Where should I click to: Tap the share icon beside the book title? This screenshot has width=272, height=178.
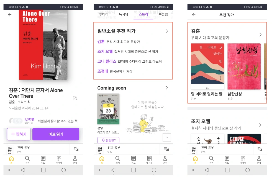(75, 98)
